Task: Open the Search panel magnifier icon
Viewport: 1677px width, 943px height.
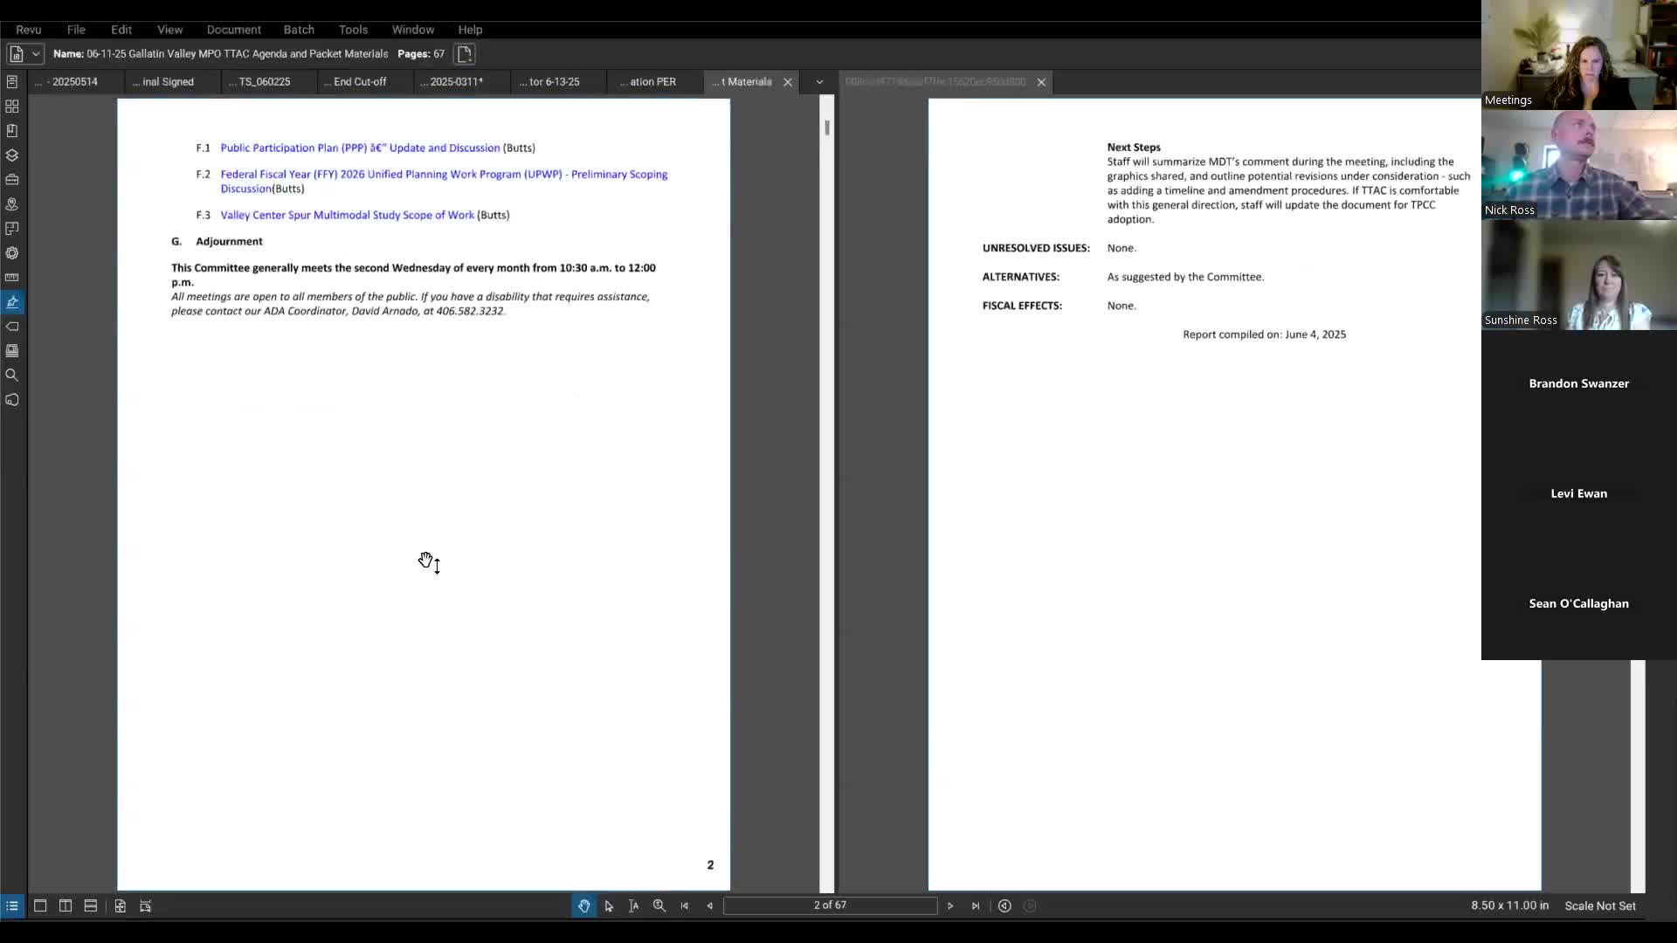Action: click(x=12, y=375)
